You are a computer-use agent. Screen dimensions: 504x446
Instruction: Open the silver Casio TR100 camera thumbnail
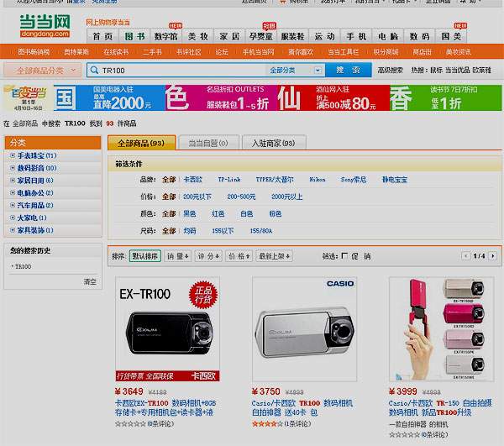coord(304,329)
